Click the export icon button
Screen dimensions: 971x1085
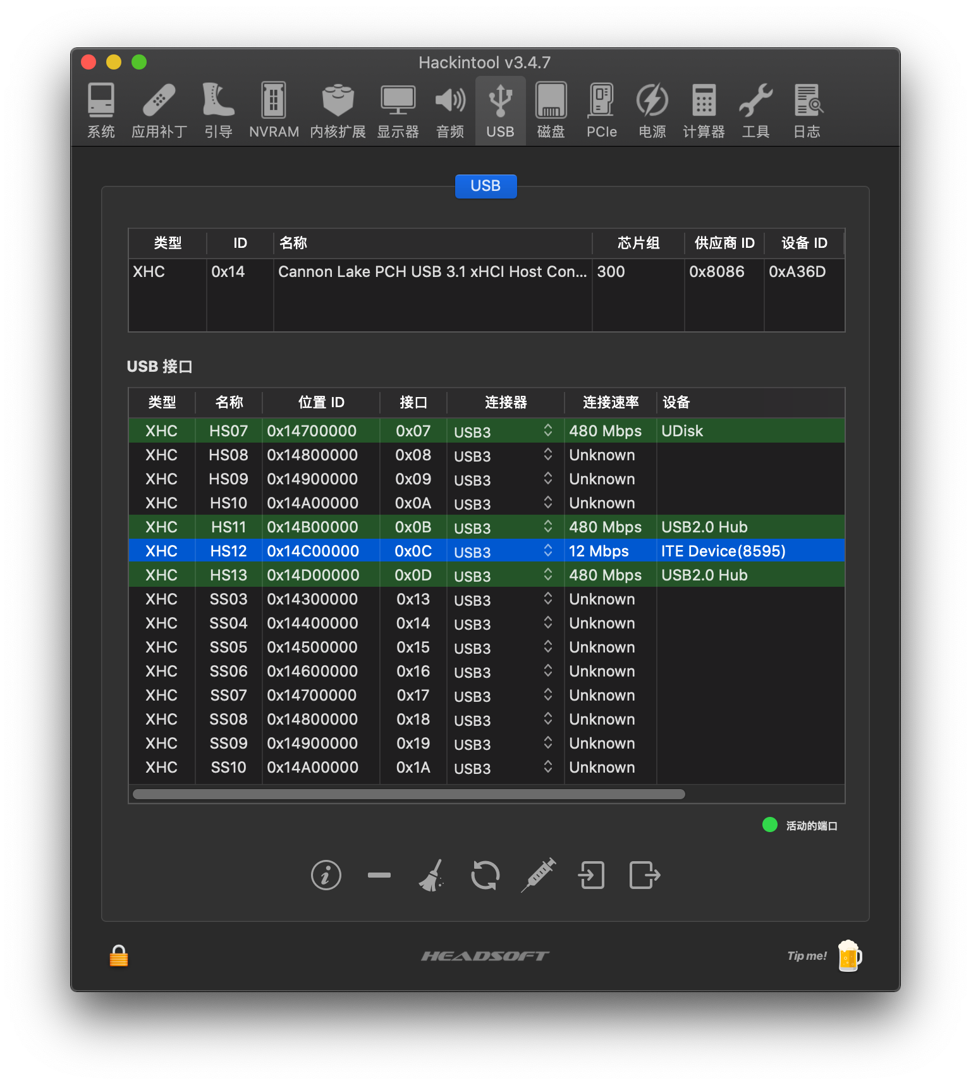(645, 876)
